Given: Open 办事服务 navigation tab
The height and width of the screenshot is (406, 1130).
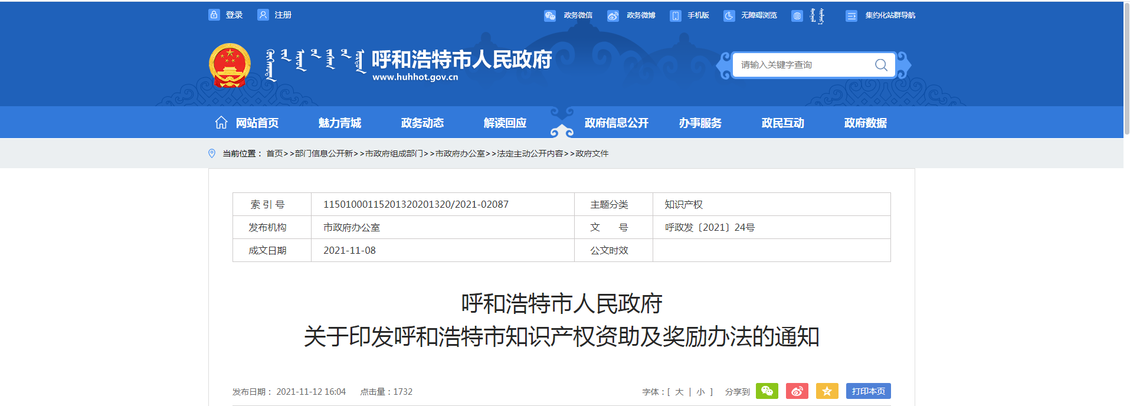Looking at the screenshot, I should [x=700, y=123].
